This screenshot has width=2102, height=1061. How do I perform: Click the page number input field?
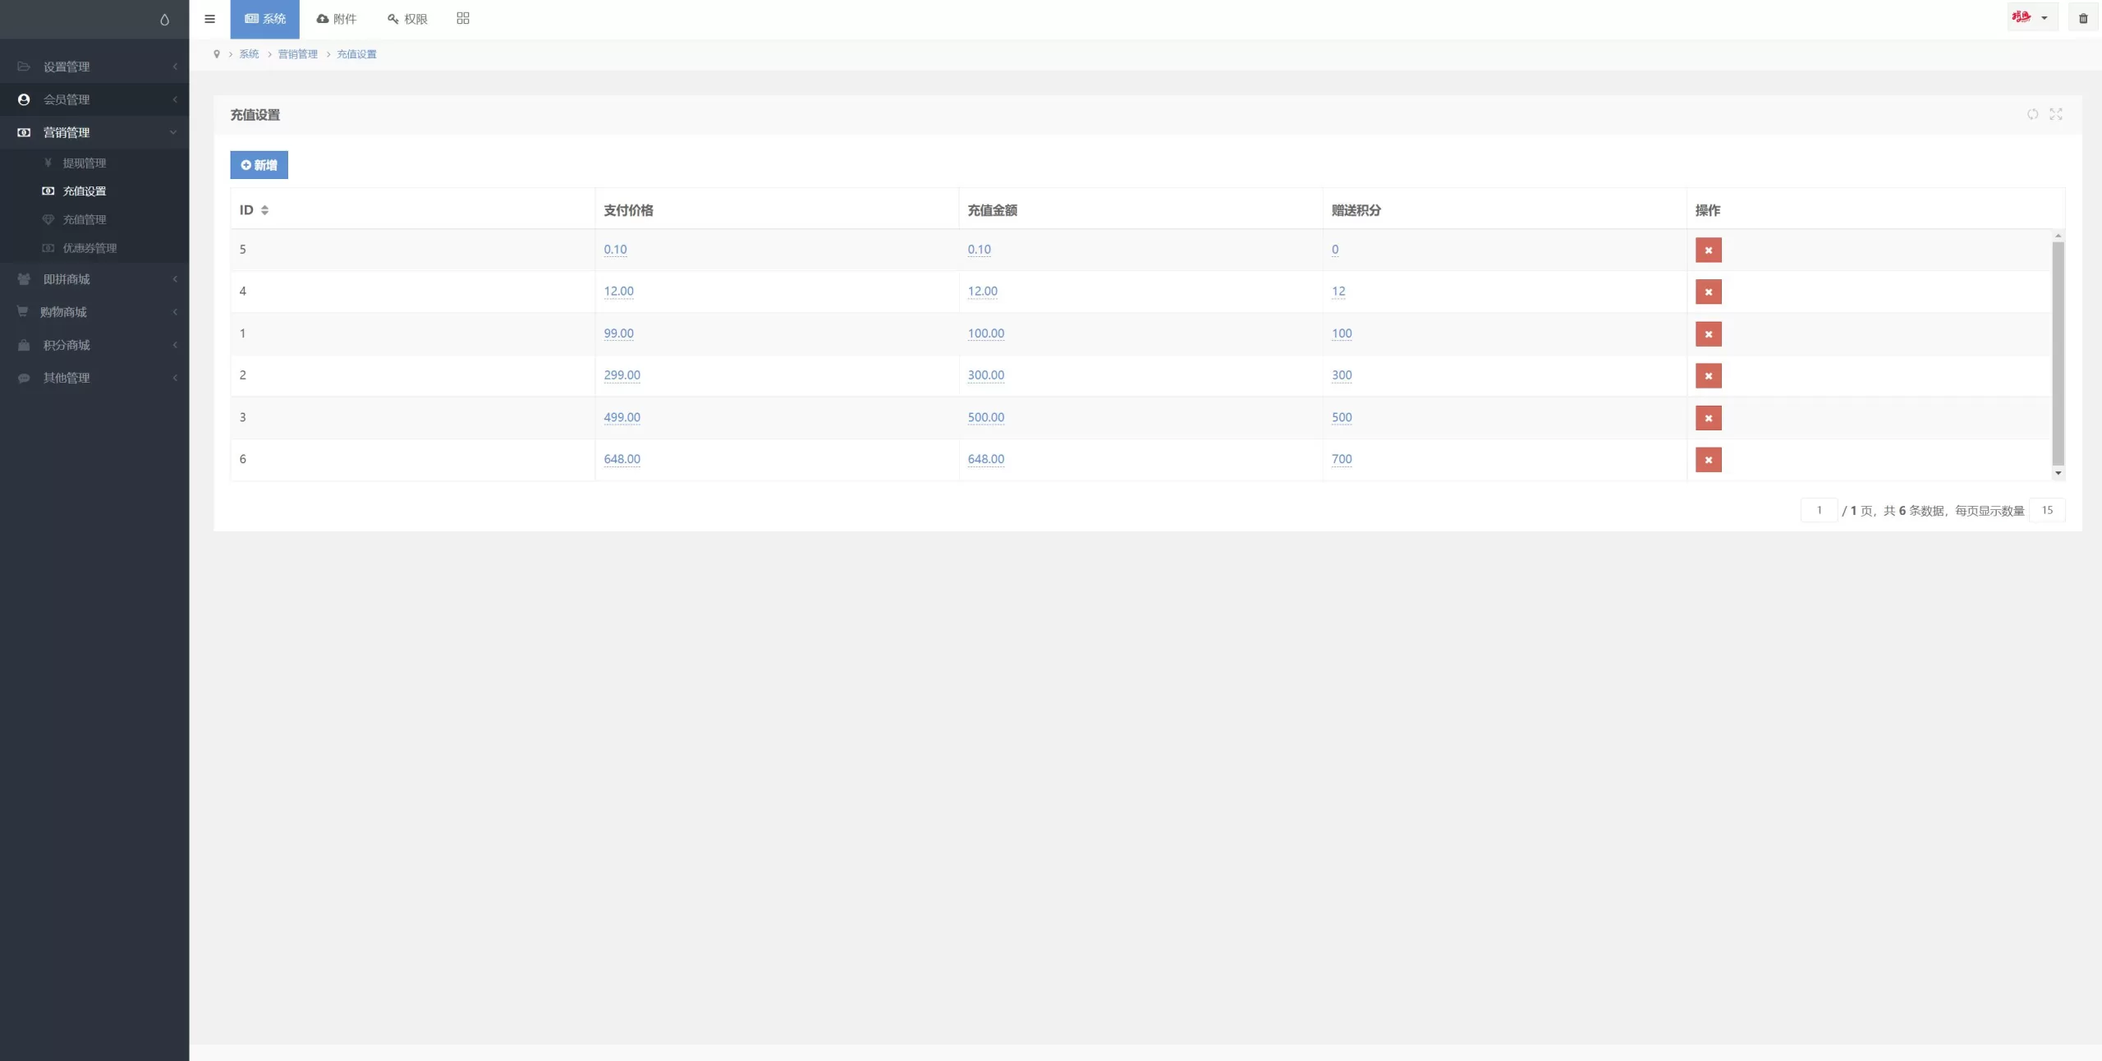[1819, 510]
